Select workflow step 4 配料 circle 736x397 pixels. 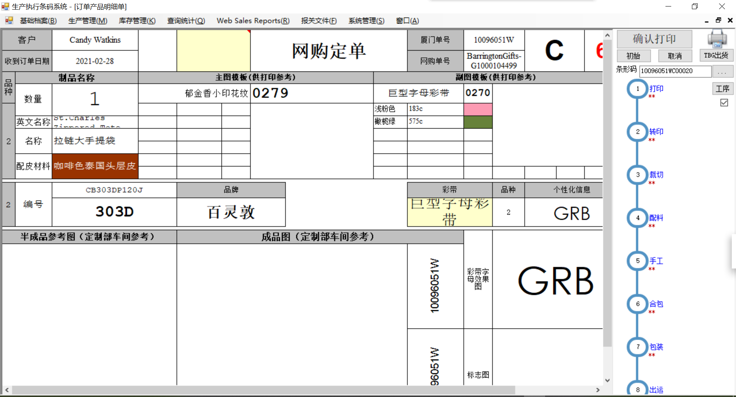(637, 218)
